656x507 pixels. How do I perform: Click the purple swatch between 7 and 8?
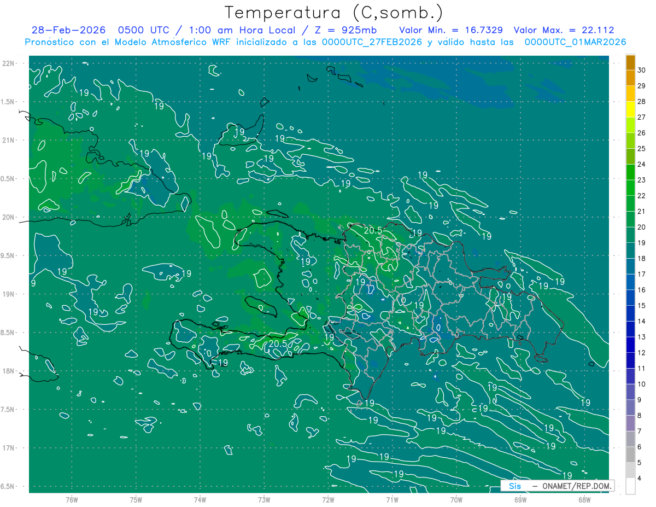(x=630, y=423)
